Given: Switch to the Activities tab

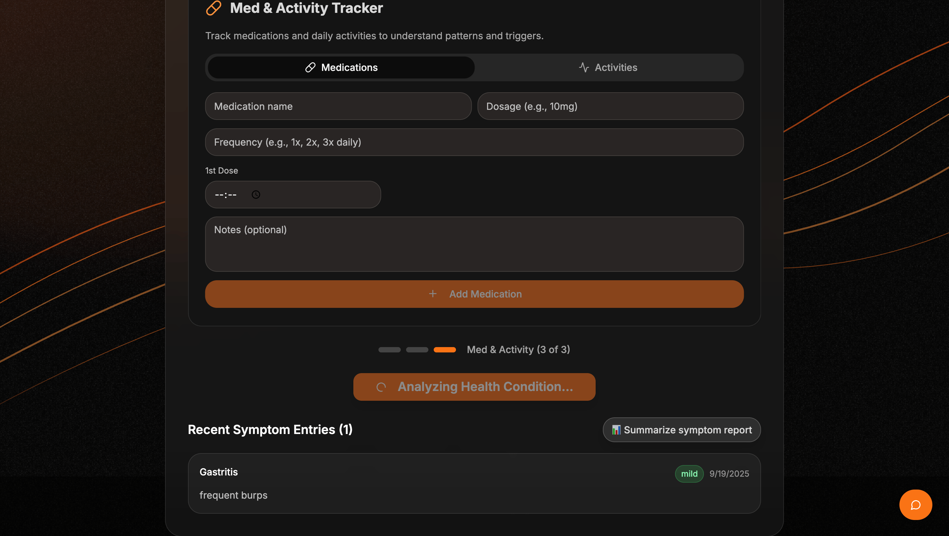Looking at the screenshot, I should click(x=609, y=67).
